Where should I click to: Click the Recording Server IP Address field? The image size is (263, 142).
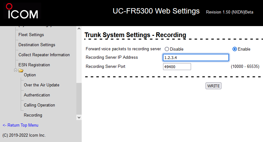coord(196,57)
